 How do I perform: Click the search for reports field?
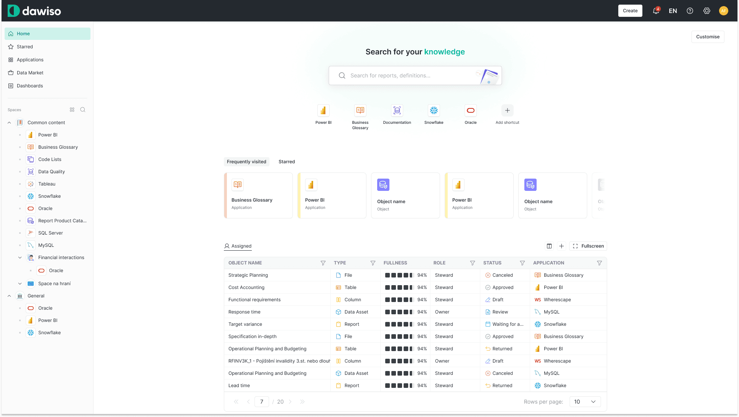pos(415,76)
